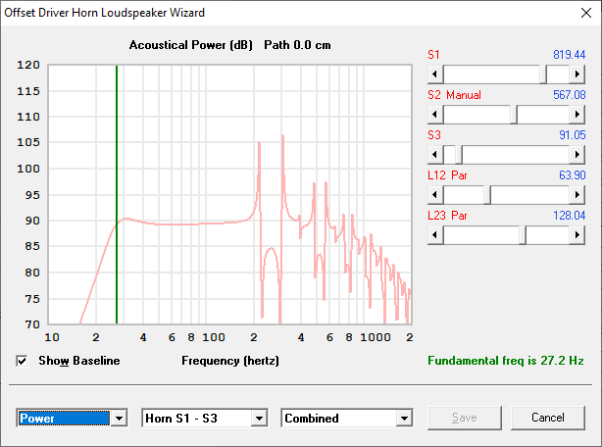
Task: Click the Path 0.0 cm label
Action: (297, 45)
